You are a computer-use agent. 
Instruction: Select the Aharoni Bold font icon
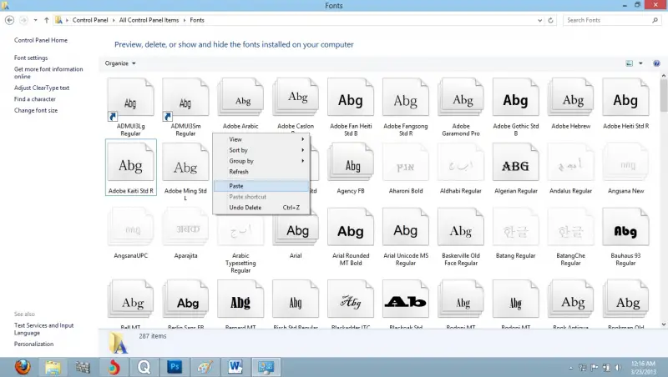pos(405,163)
